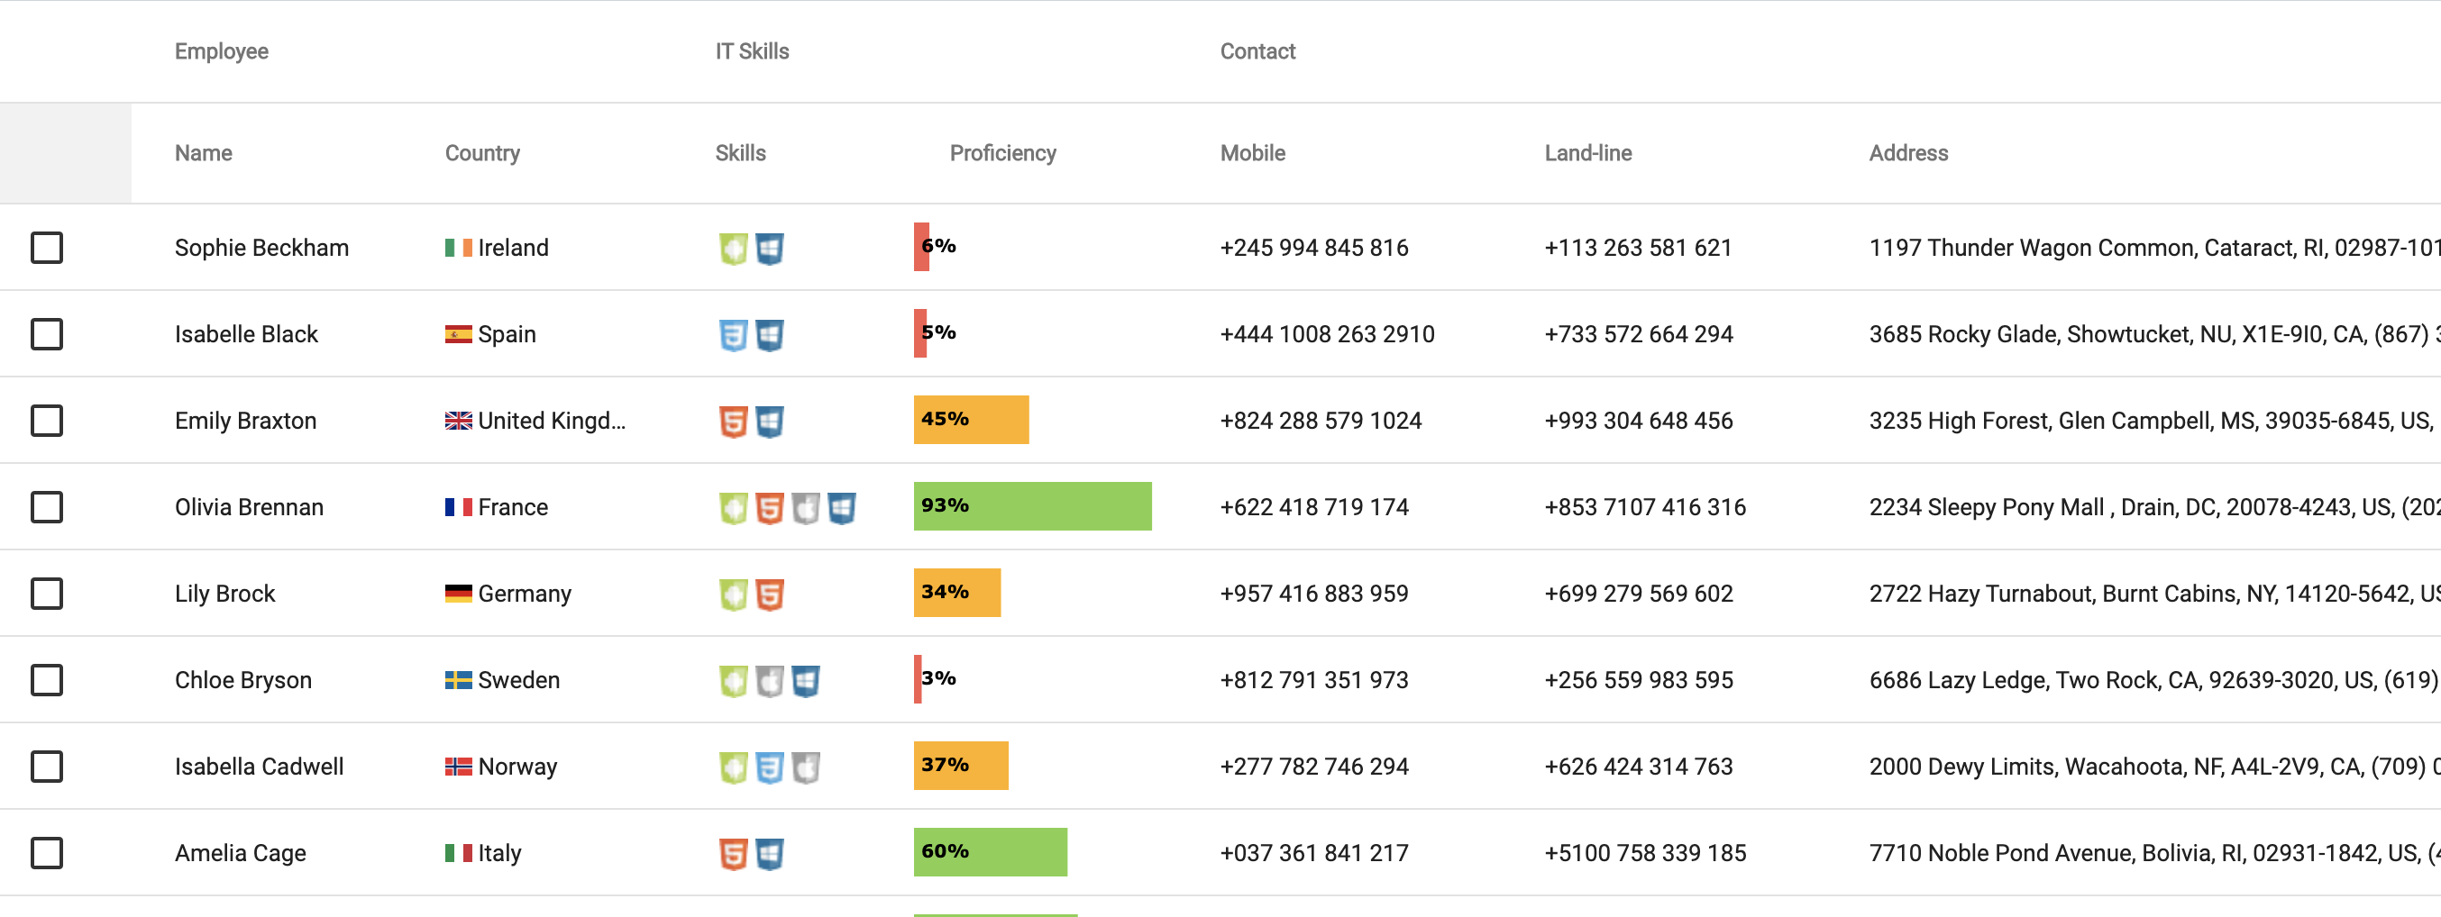Click the CSS3 skill icon for Isabella Cadwell
Image resolution: width=2441 pixels, height=917 pixels.
point(770,767)
